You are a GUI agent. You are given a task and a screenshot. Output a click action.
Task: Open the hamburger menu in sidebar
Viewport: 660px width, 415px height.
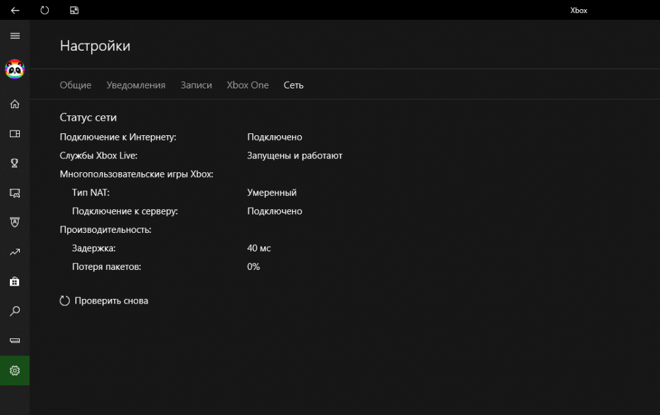point(15,36)
